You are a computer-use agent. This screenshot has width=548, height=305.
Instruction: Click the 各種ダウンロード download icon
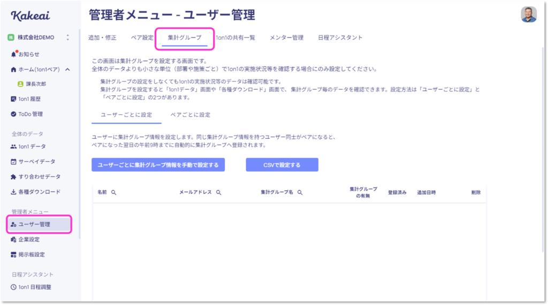point(13,192)
